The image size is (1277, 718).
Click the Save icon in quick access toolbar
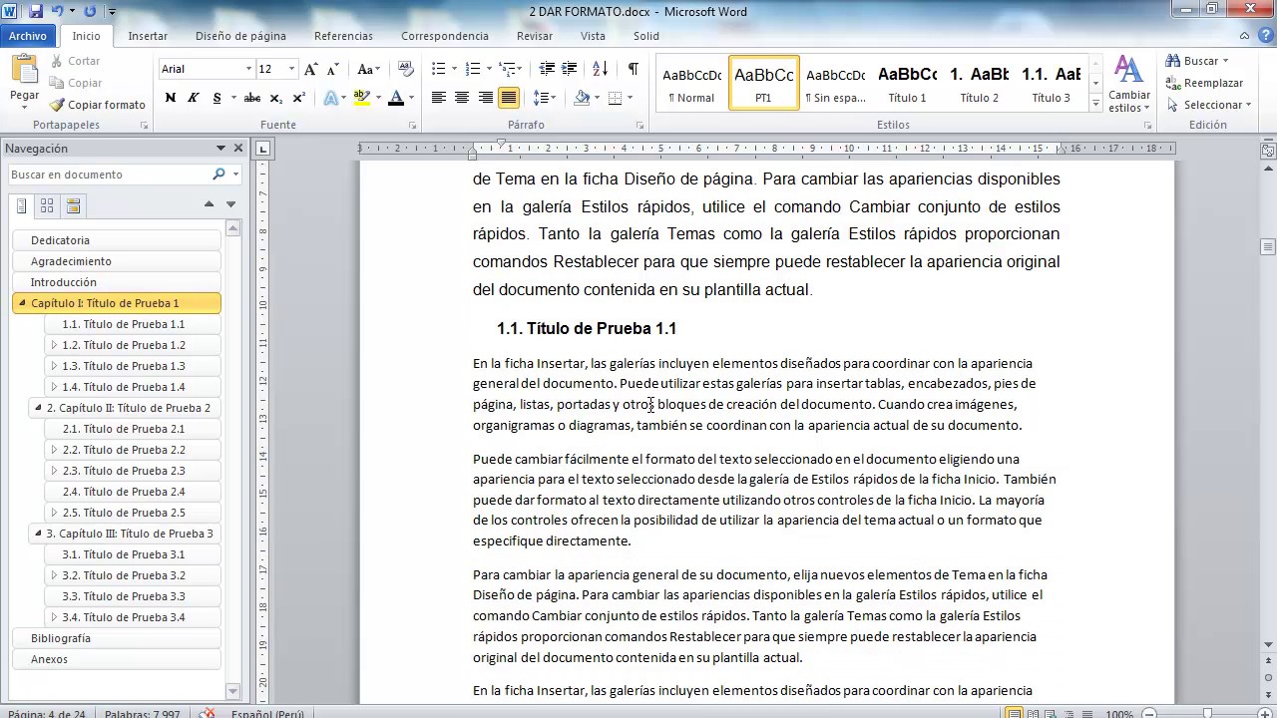[x=36, y=12]
